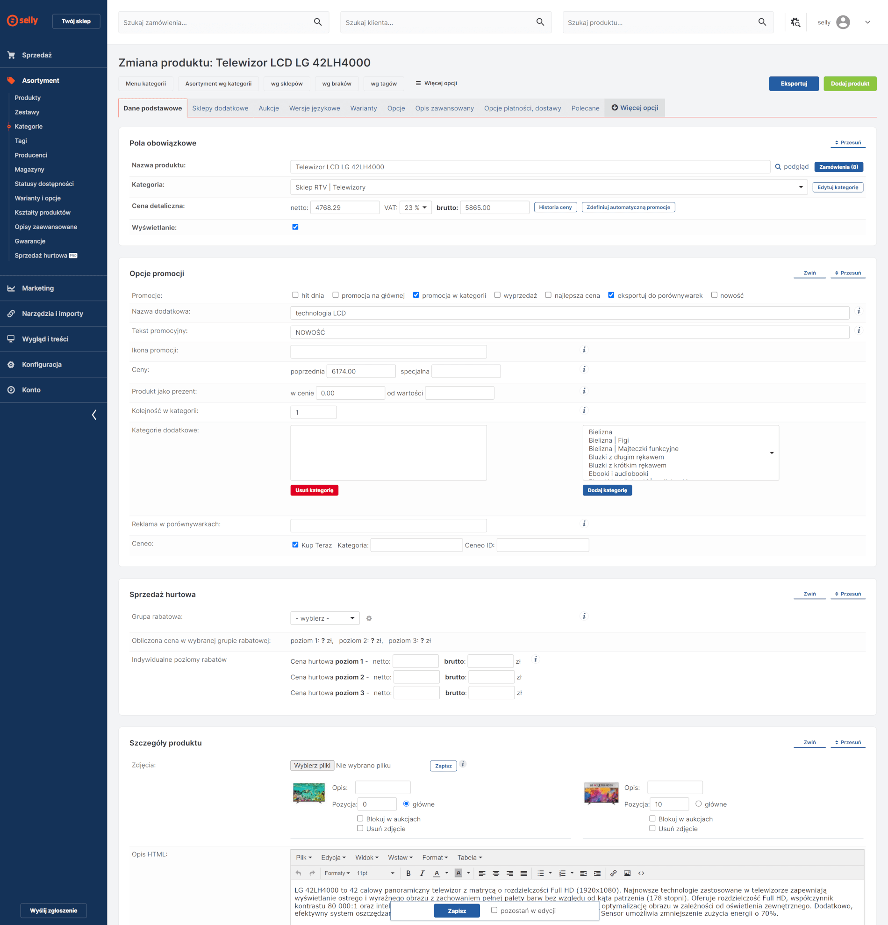Enable the nowość checkbox

[x=714, y=295]
